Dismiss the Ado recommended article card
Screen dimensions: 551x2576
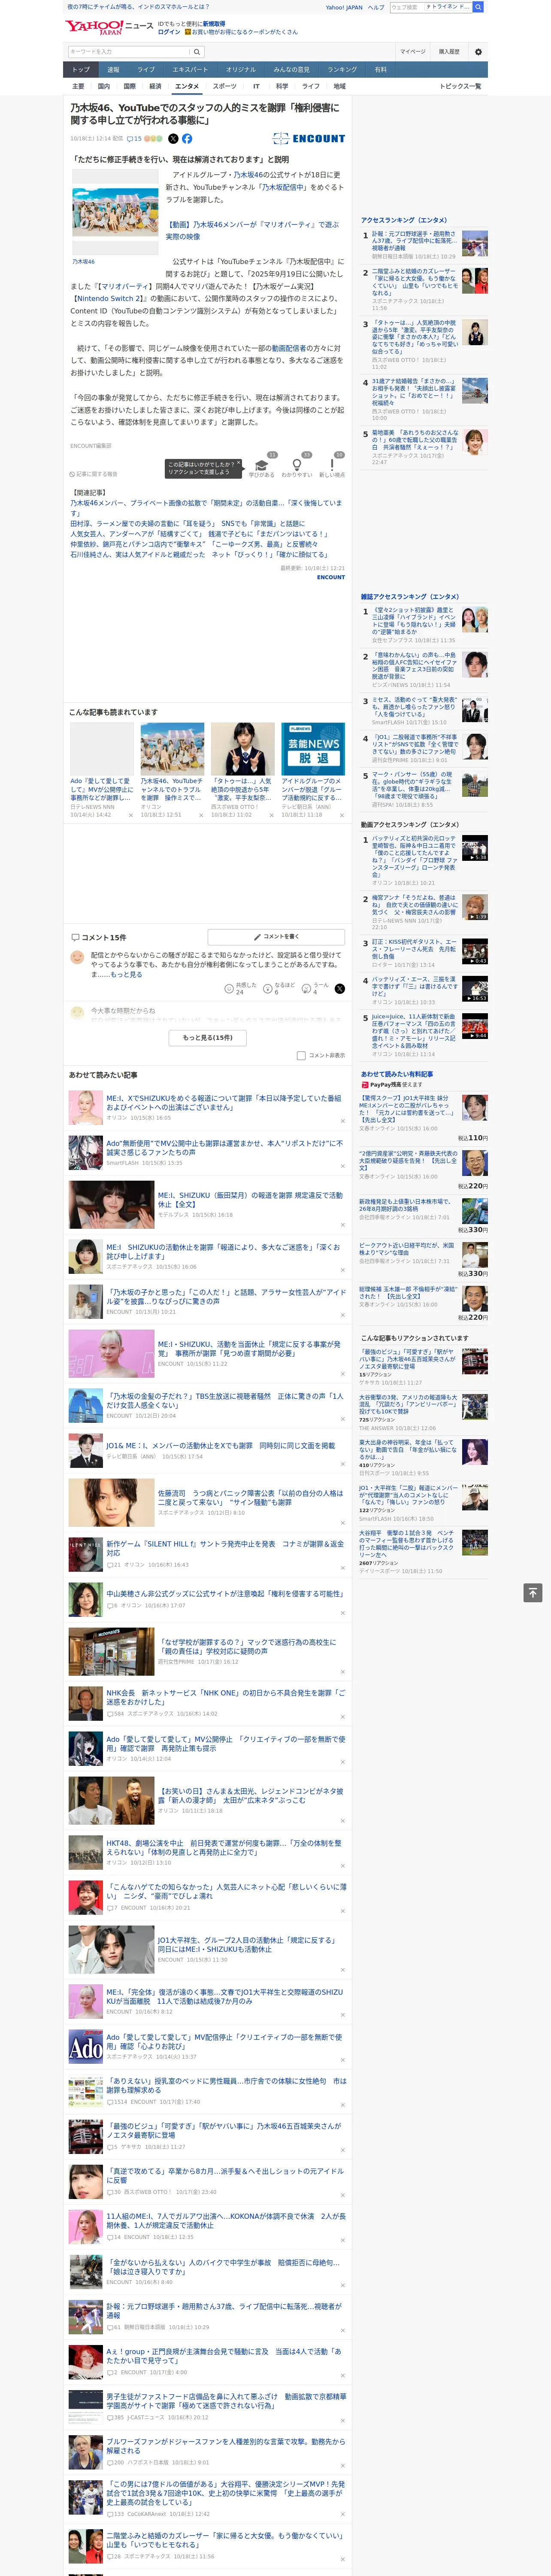point(131,815)
